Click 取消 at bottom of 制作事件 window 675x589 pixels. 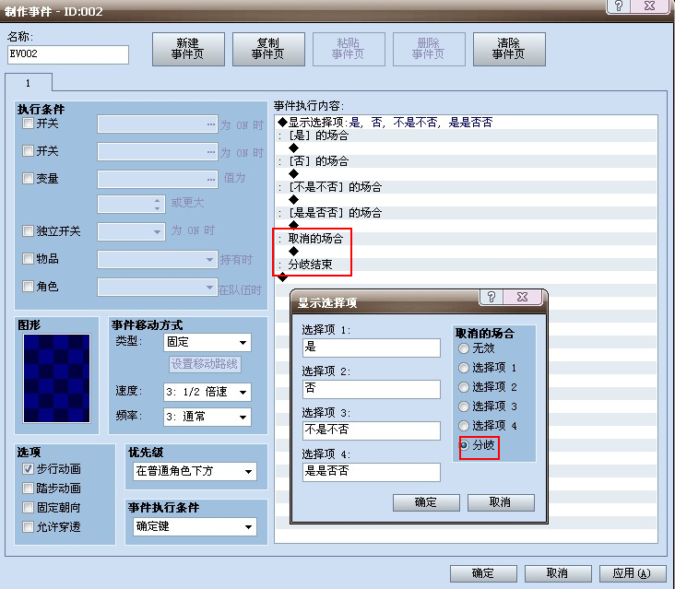point(558,573)
